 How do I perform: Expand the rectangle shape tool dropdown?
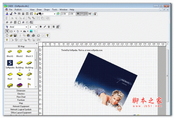click(x=14, y=31)
